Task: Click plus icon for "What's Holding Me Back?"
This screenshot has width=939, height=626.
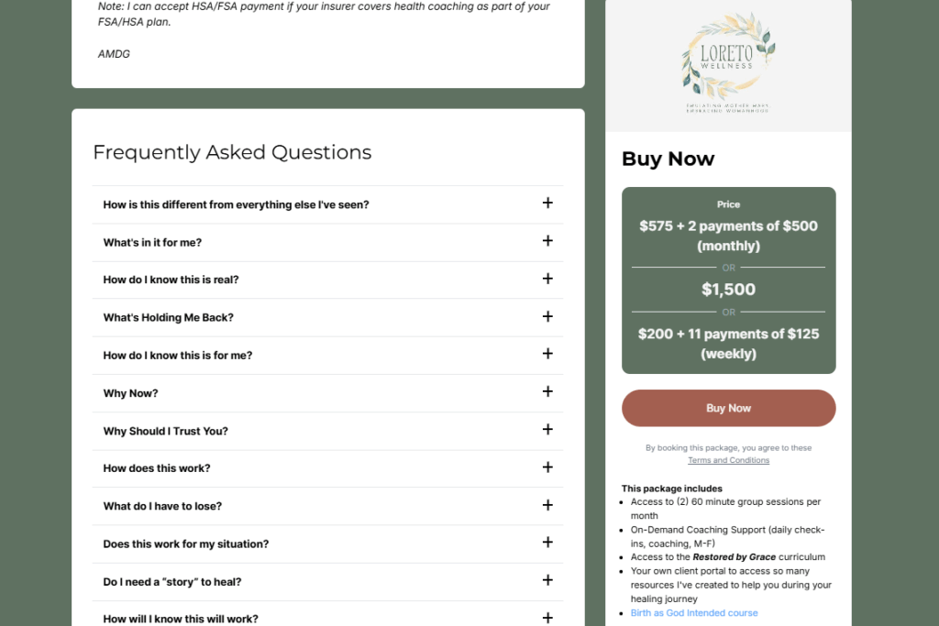Action: point(547,316)
